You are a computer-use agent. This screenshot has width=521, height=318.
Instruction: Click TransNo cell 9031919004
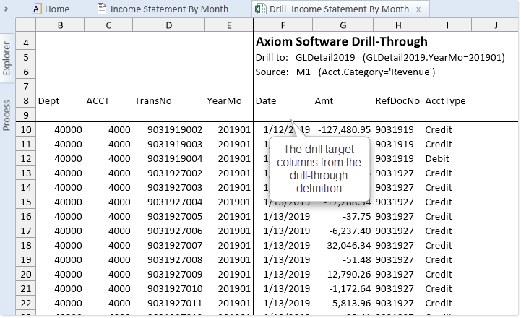point(175,159)
